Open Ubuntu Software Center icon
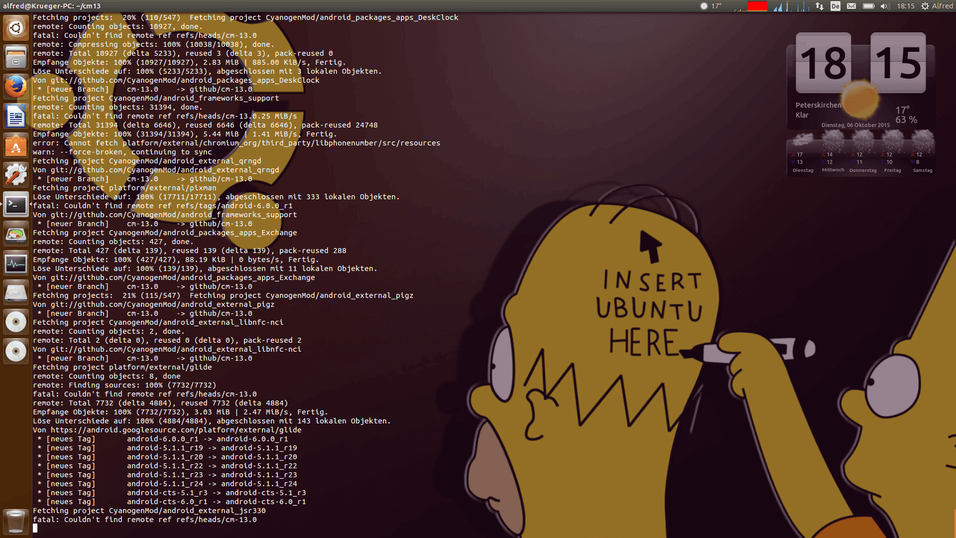956x538 pixels. click(x=16, y=145)
